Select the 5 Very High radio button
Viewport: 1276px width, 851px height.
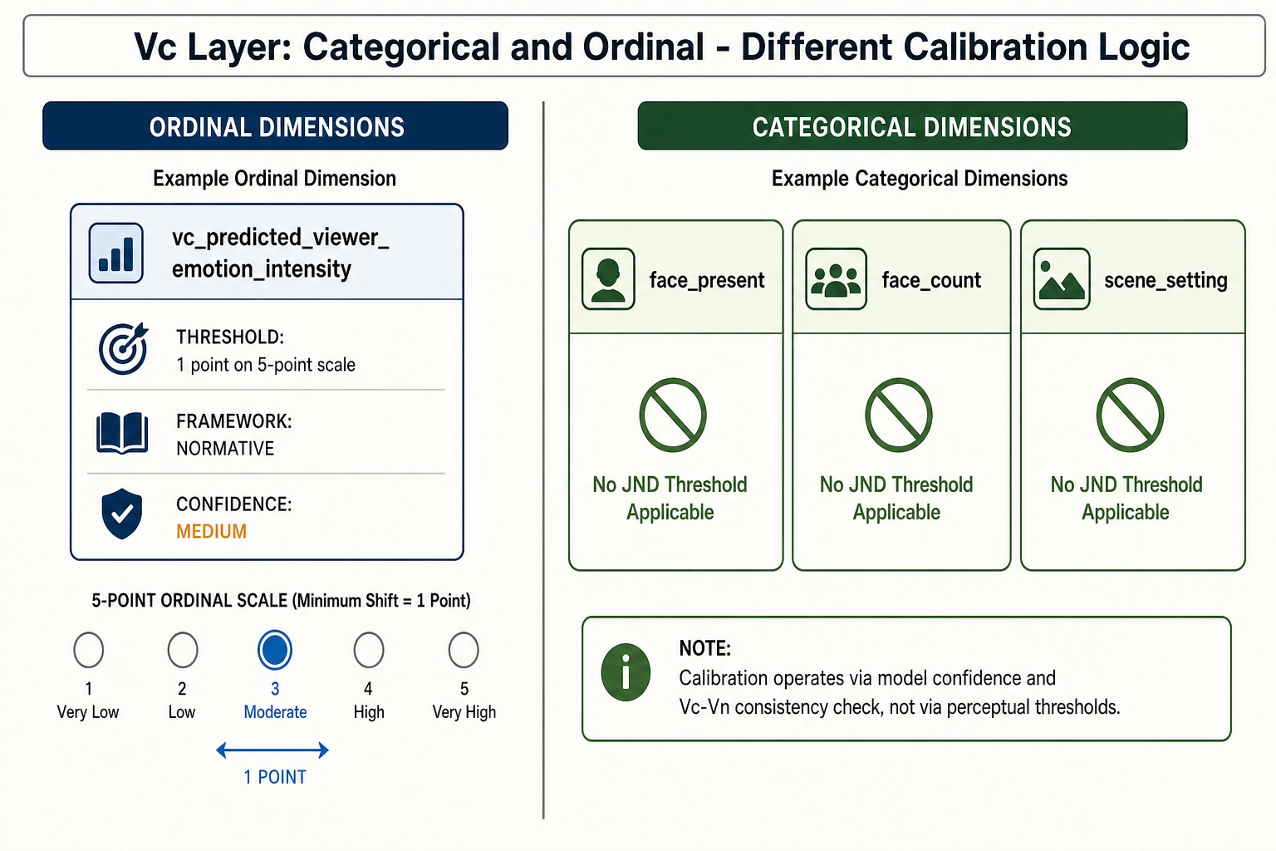coord(464,651)
